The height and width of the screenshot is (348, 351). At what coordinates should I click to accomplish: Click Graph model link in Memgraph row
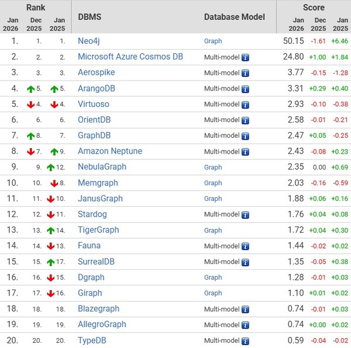213,183
